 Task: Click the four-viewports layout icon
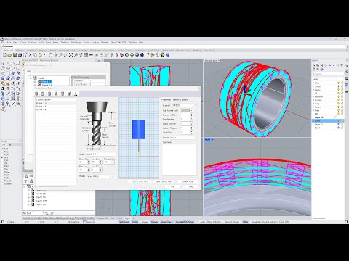click(86, 55)
